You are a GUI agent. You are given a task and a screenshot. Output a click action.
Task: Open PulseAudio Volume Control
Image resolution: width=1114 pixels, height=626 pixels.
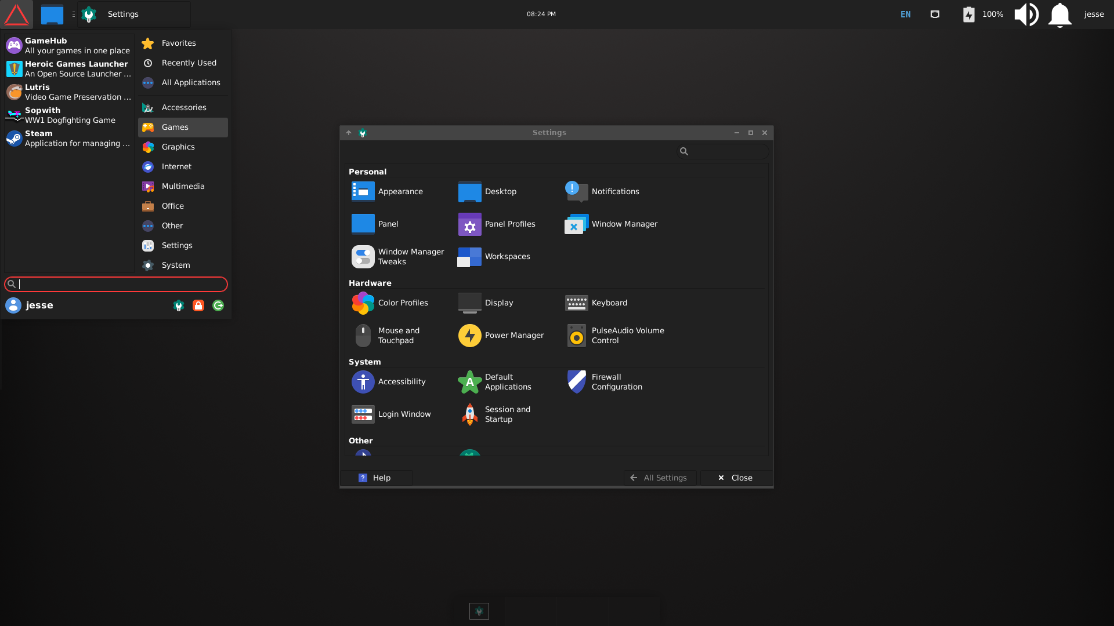pos(615,335)
